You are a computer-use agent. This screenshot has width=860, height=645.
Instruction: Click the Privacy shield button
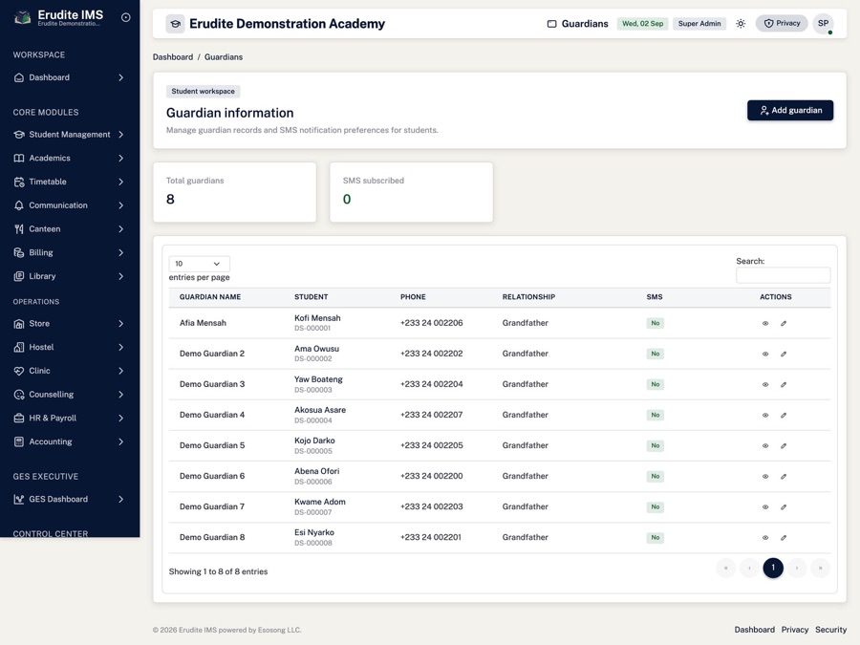tap(782, 23)
